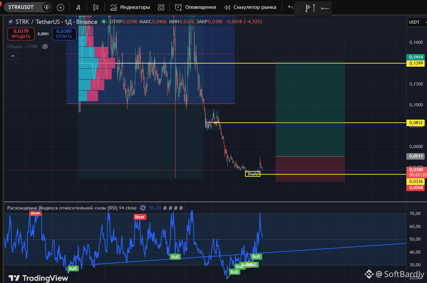Click the gray 0,0511 entry price label
Image resolution: width=427 pixels, height=283 pixels.
point(416,156)
